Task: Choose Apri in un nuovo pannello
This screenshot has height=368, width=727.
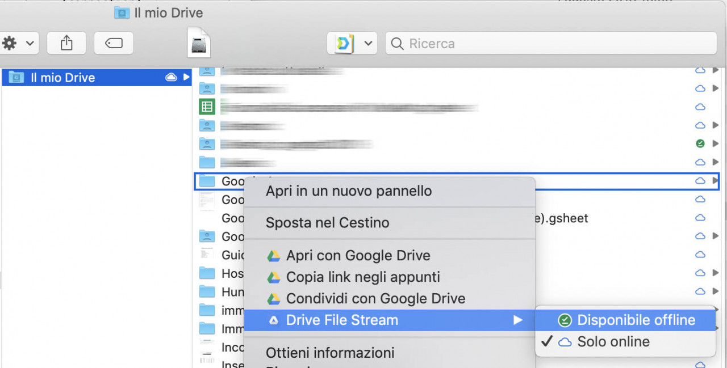Action: point(390,191)
